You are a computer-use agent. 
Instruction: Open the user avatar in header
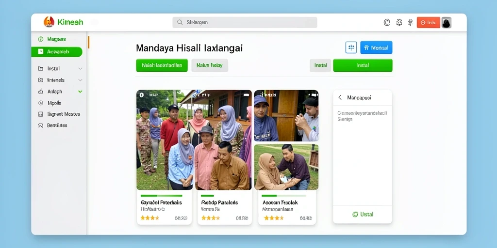pos(447,22)
